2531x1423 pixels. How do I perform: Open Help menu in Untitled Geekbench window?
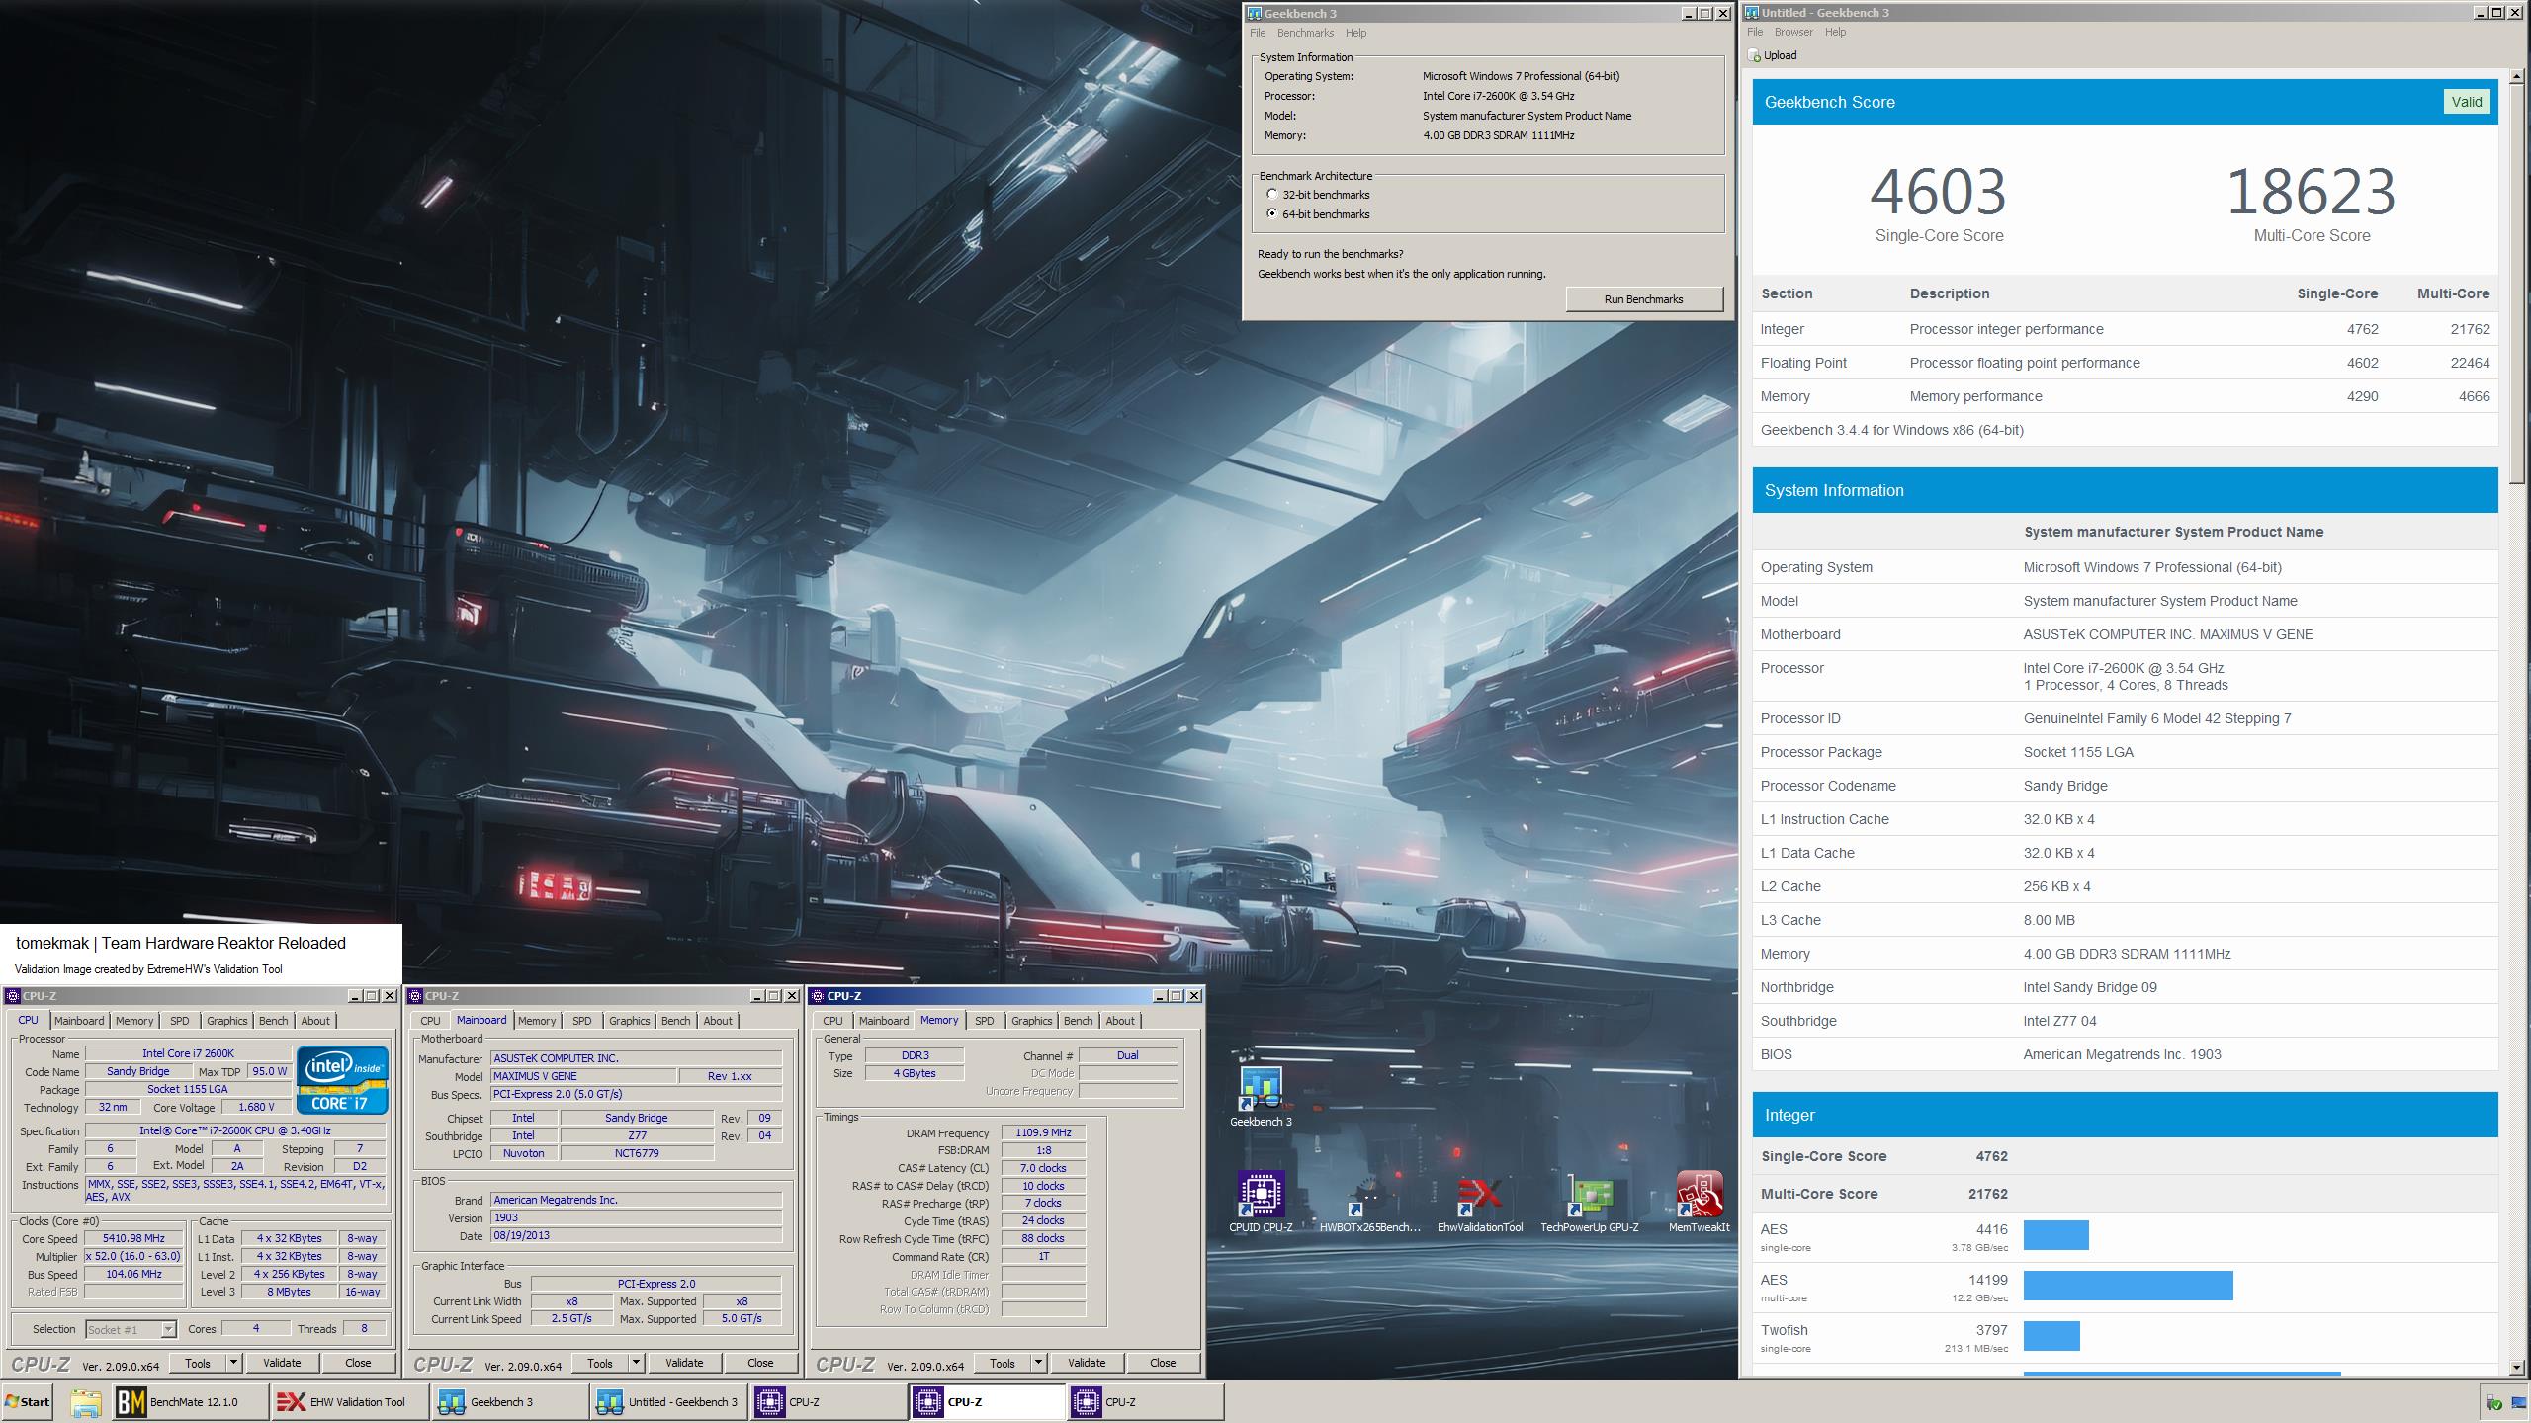tap(1835, 32)
